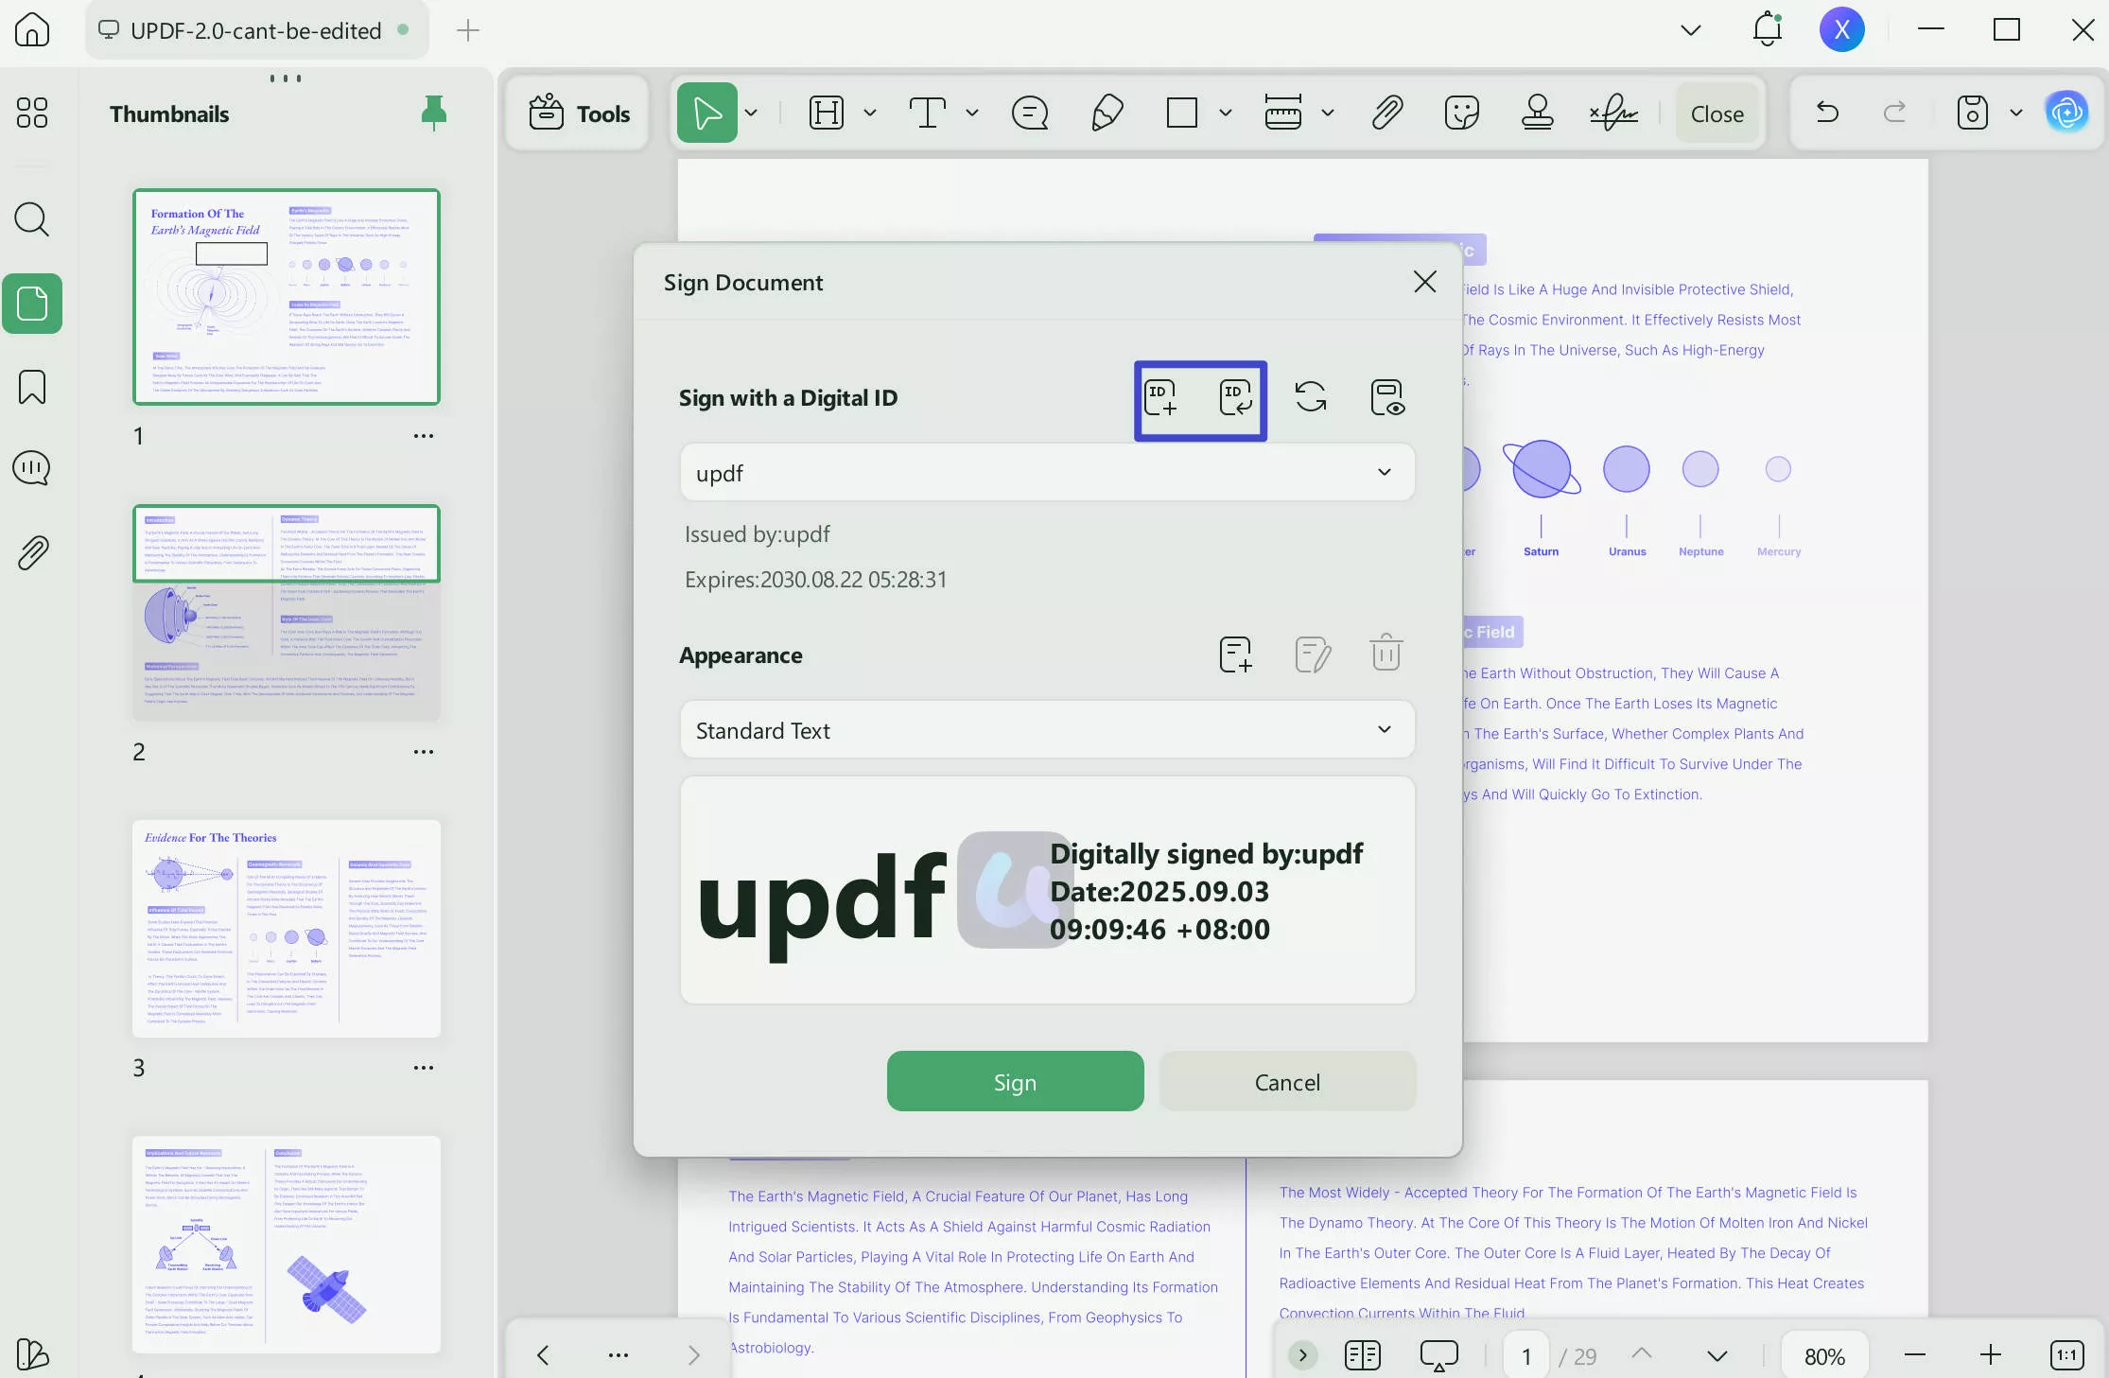
Task: Delete the signature appearance with trash icon
Action: coord(1385,653)
